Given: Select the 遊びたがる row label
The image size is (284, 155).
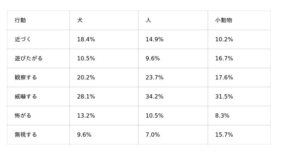Looking at the screenshot, I should (29, 59).
